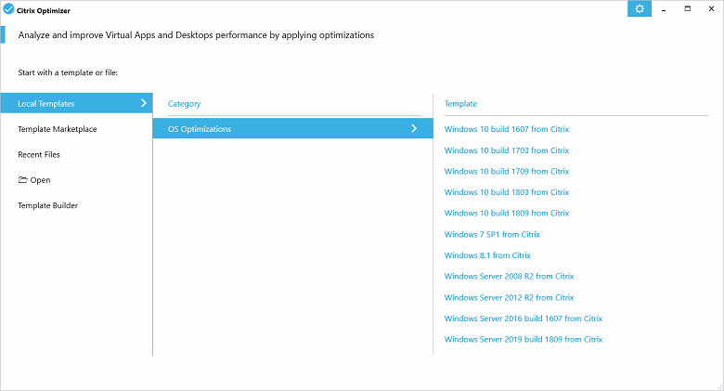Viewport: 724px width, 391px height.
Task: Click the Citrix Optimizer logo icon
Action: click(x=8, y=9)
